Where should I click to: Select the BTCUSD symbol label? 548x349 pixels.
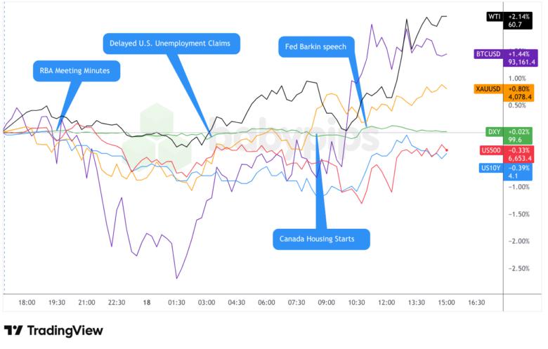click(489, 53)
